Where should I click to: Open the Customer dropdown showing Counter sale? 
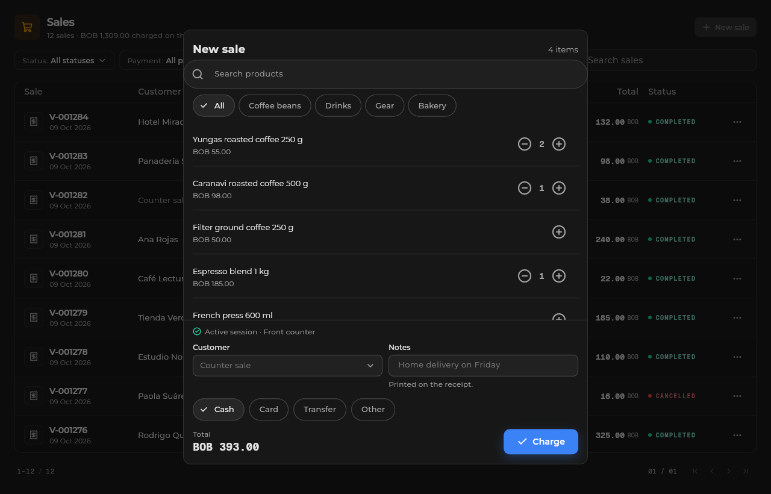(287, 366)
